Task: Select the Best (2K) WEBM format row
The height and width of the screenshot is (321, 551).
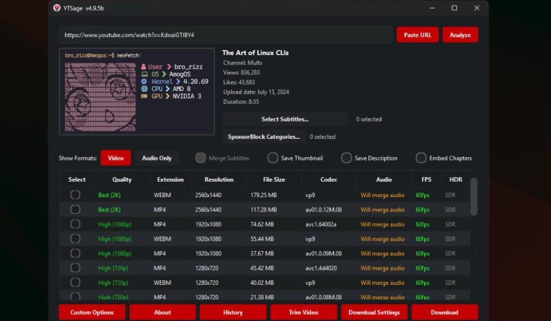Action: [x=75, y=195]
